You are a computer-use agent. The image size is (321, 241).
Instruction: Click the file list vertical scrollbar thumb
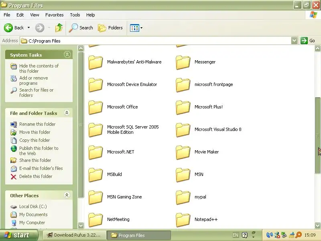317,135
